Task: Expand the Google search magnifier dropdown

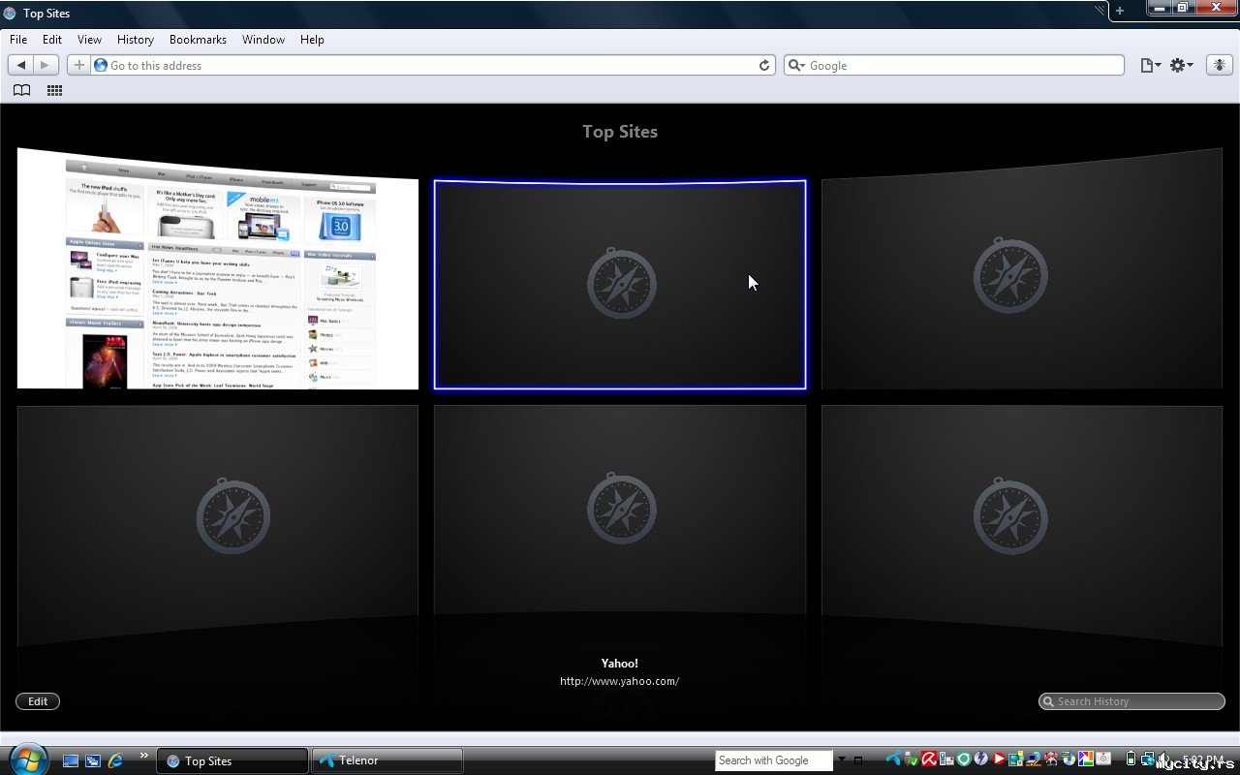Action: tap(796, 65)
